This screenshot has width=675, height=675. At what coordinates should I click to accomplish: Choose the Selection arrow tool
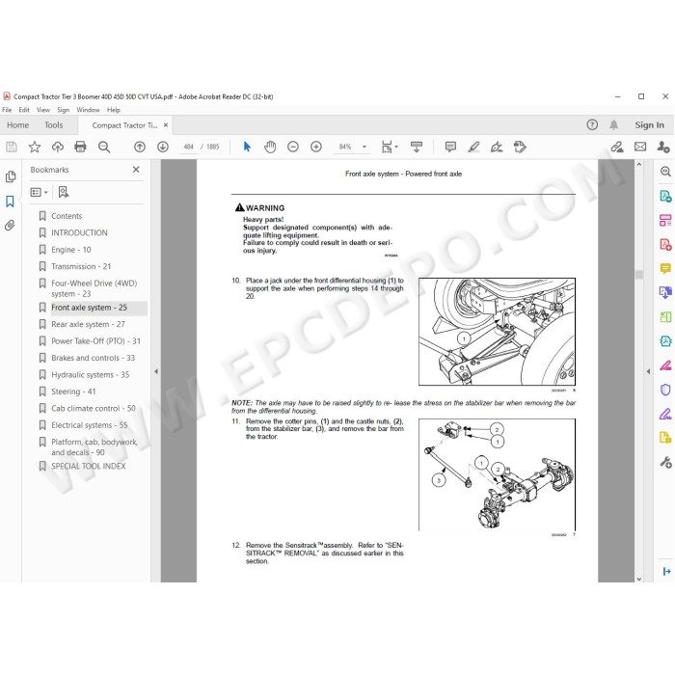click(x=247, y=147)
